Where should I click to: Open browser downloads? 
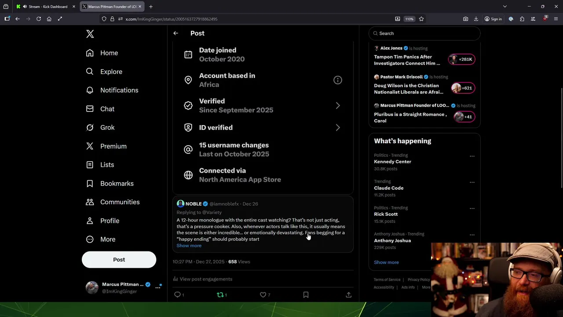pos(476,19)
